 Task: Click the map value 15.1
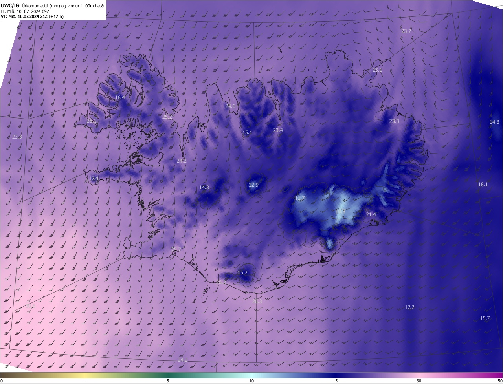247,132
